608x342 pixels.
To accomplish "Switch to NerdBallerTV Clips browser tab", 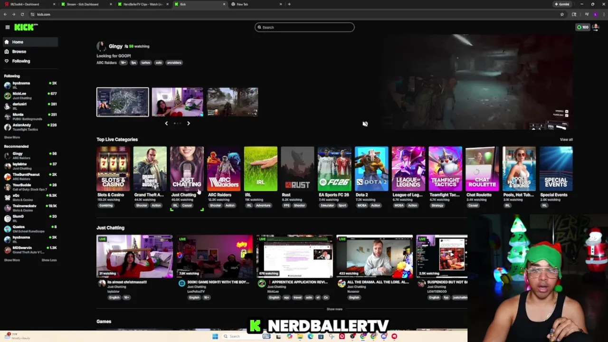I will [x=142, y=4].
